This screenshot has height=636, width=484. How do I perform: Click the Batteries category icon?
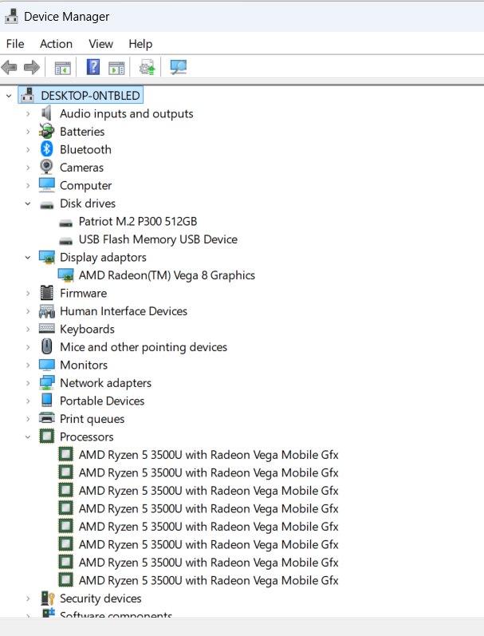pos(46,131)
